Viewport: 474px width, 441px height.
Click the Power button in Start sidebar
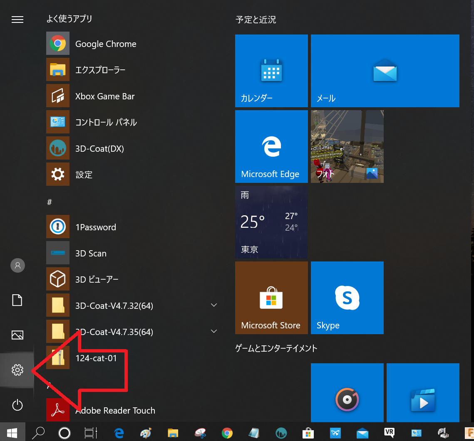[17, 405]
